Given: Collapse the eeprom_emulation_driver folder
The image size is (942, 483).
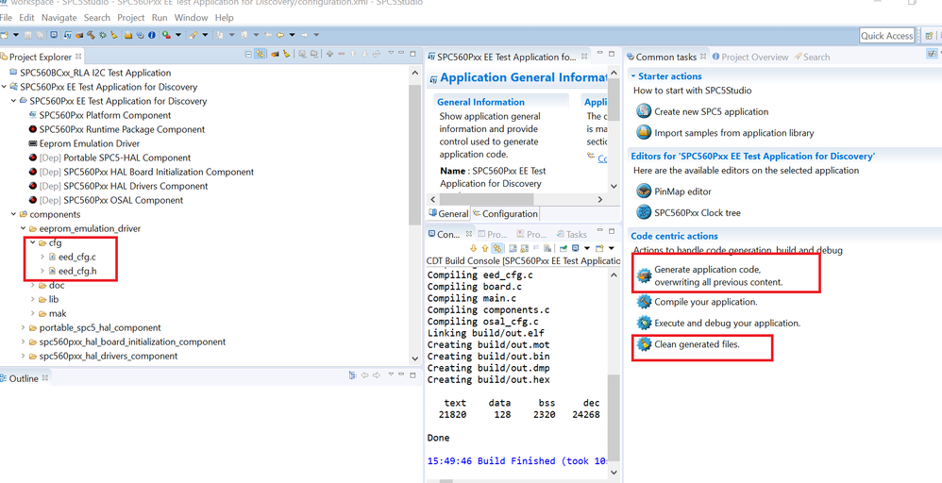Looking at the screenshot, I should click(23, 229).
